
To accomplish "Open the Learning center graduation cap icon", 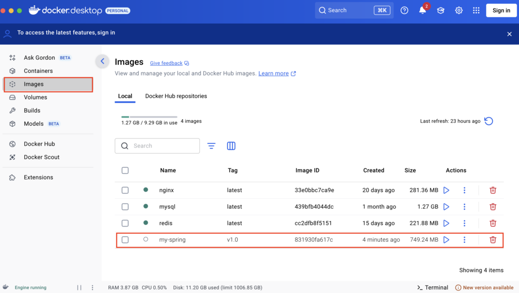I will tap(440, 10).
